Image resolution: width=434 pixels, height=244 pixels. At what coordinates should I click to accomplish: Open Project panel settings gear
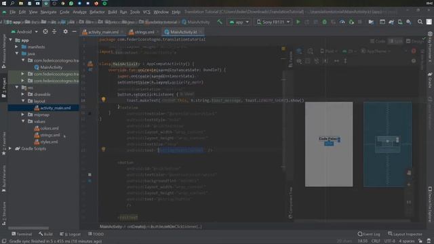point(65,32)
